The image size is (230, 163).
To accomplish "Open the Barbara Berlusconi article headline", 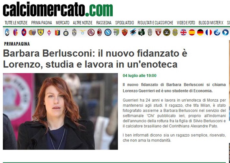I will 95,59.
